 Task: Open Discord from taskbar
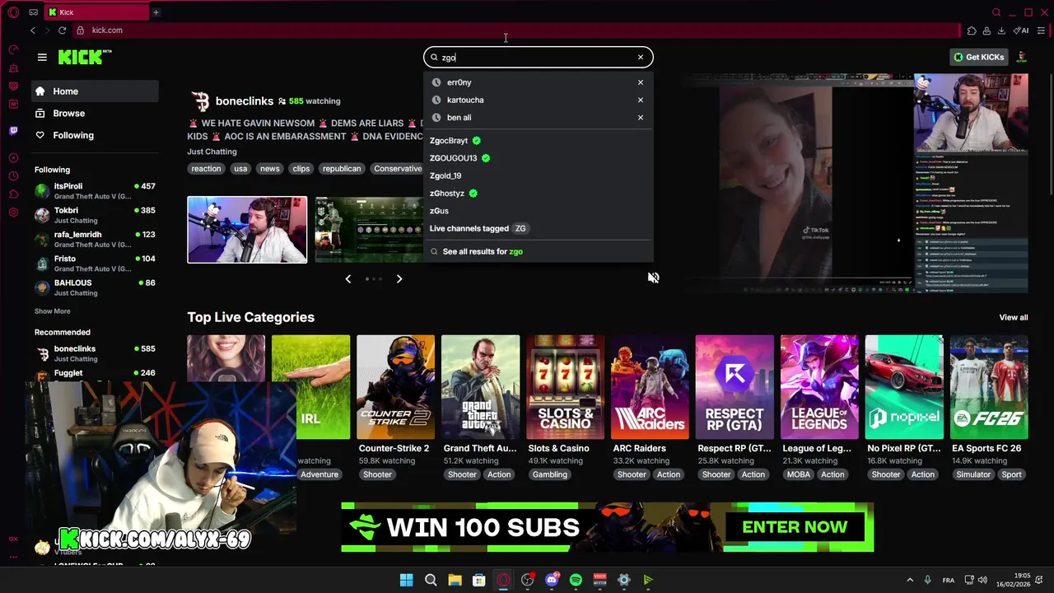552,580
